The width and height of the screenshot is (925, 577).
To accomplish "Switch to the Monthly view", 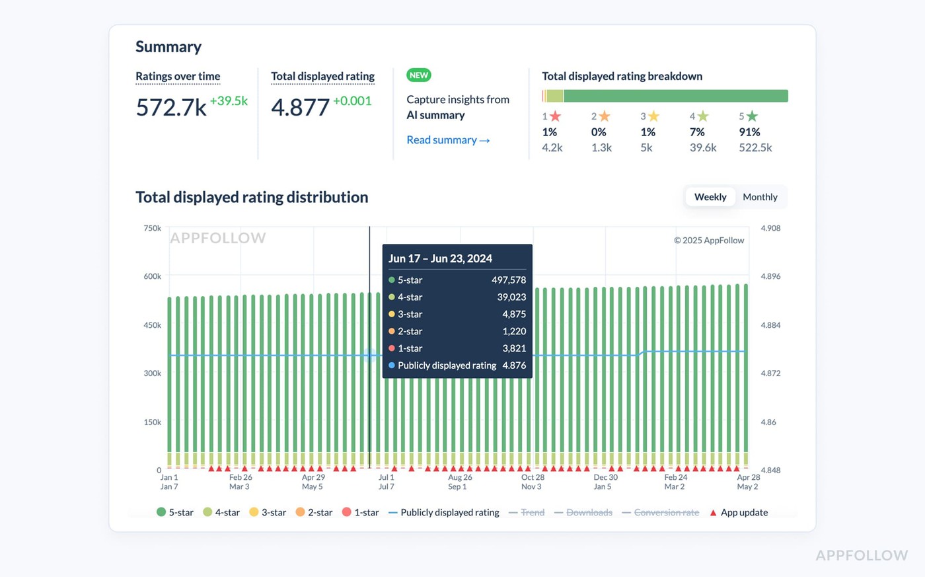I will 760,197.
